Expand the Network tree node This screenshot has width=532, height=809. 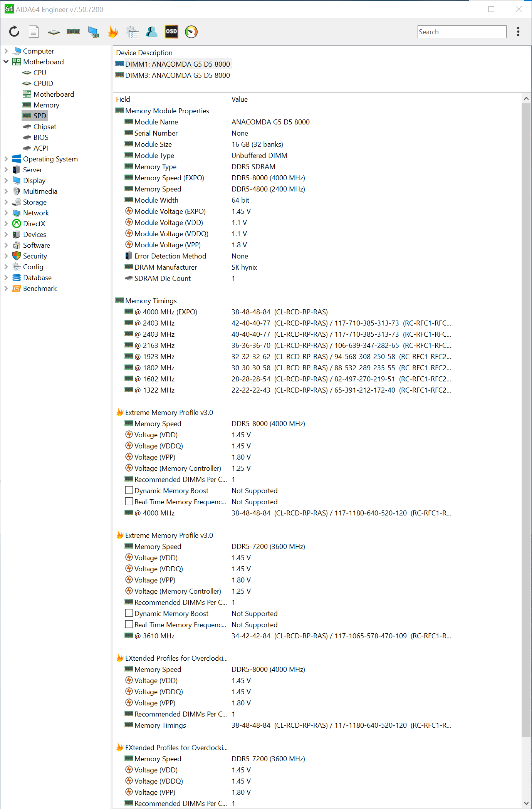coord(6,213)
